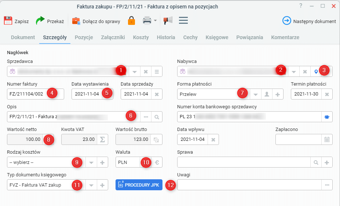Switch to the Dokument tab

point(23,37)
